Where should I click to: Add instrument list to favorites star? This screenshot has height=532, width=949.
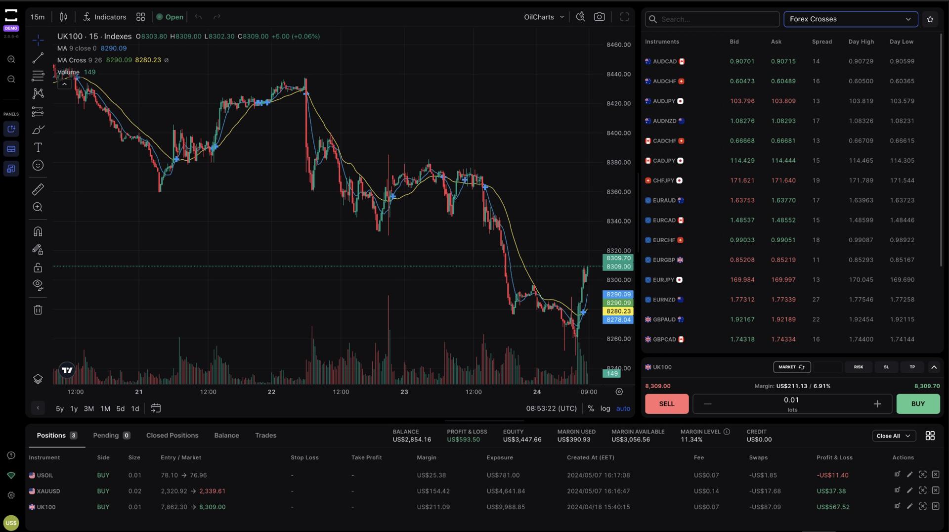[x=930, y=19]
